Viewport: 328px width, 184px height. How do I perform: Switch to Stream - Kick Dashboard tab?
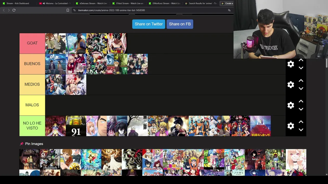[18, 3]
